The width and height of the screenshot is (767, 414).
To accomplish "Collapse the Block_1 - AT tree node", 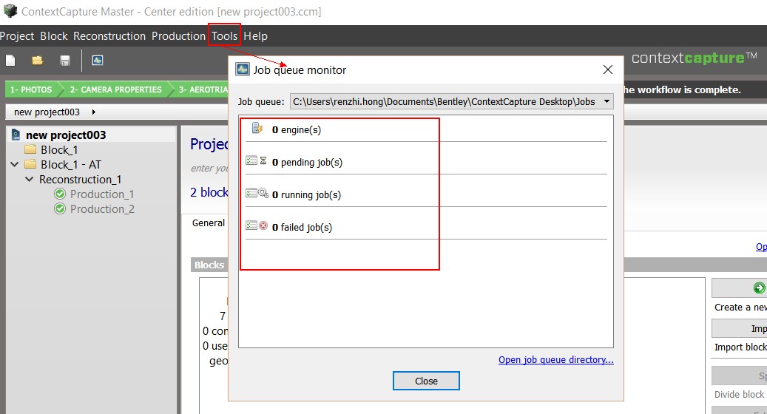I will point(15,164).
